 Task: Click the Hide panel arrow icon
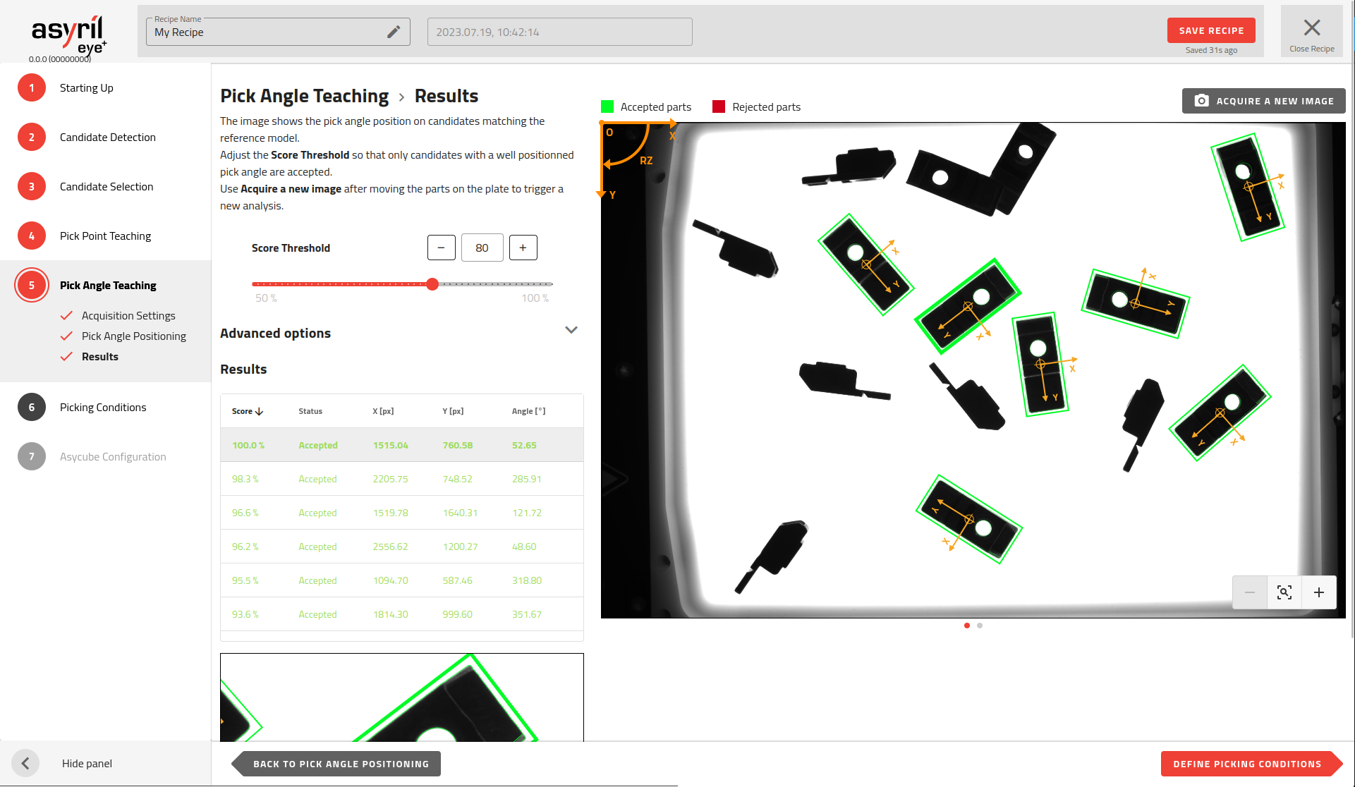25,763
